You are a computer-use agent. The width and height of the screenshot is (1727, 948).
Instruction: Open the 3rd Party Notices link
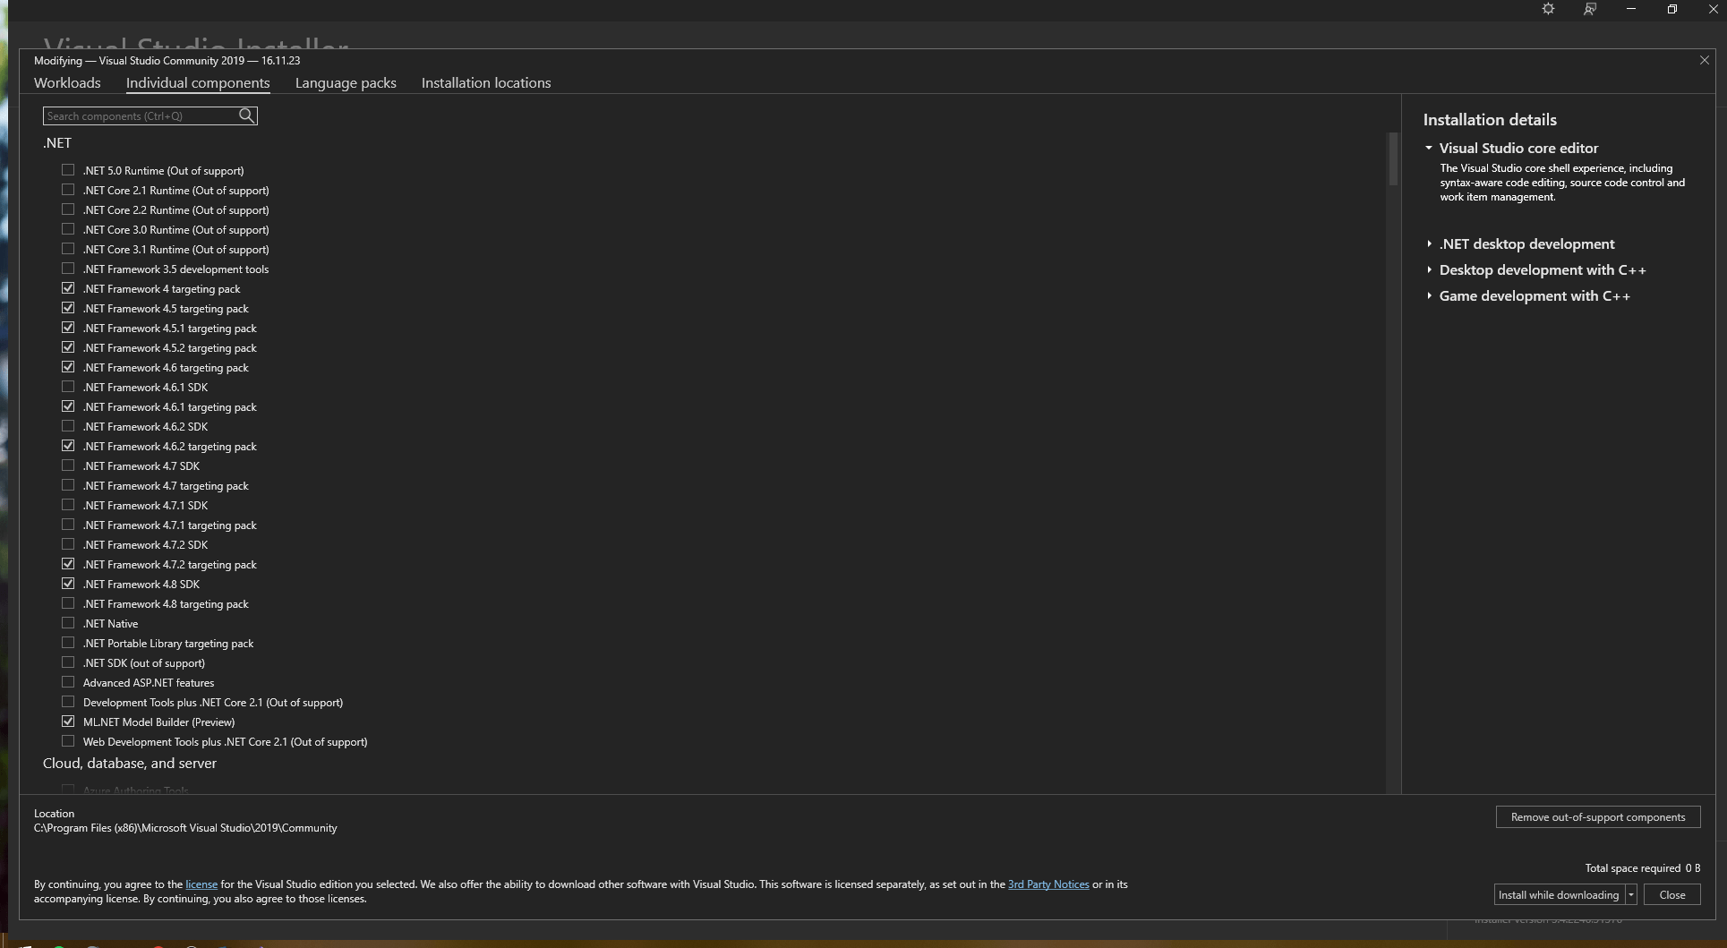tap(1048, 884)
